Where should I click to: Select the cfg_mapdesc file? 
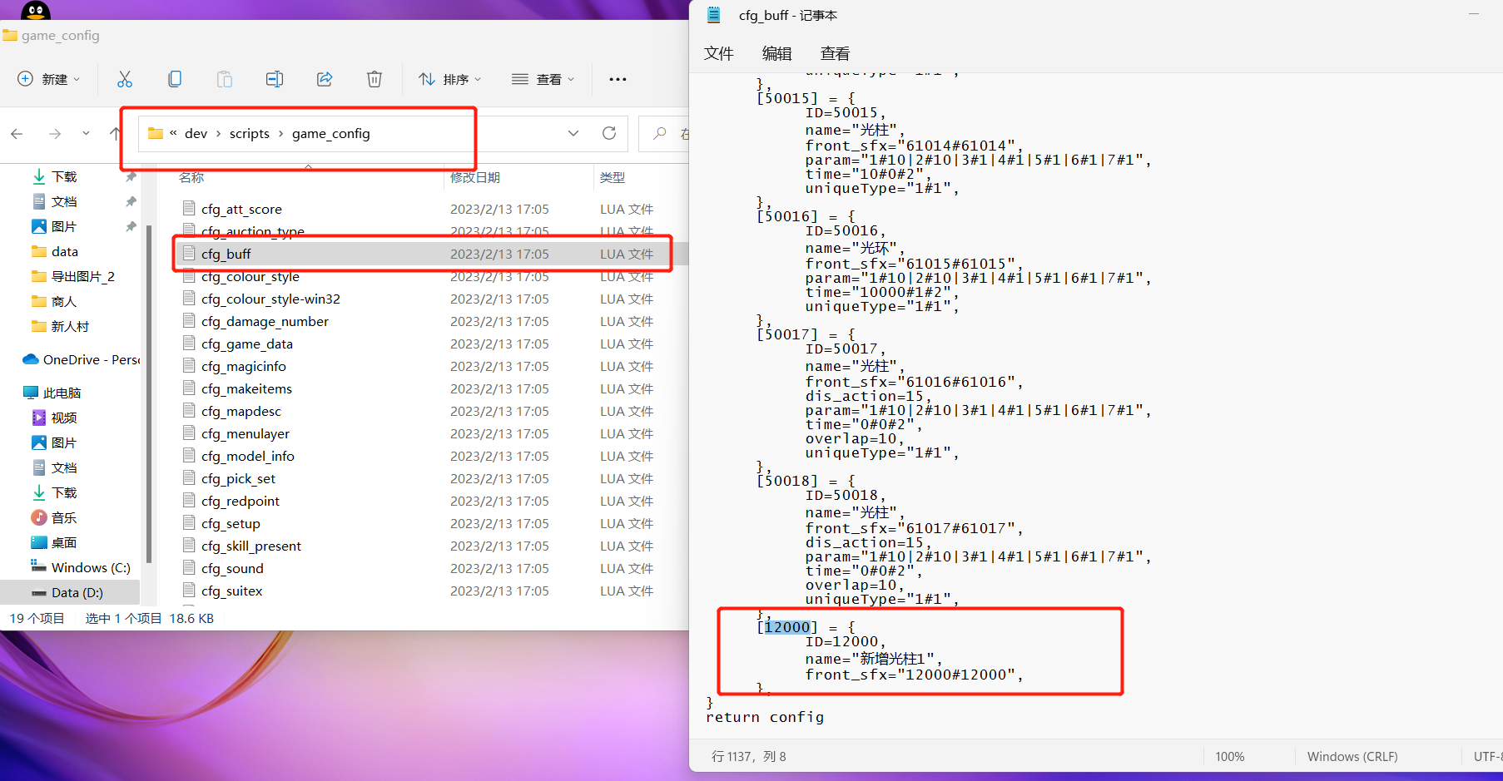[241, 411]
